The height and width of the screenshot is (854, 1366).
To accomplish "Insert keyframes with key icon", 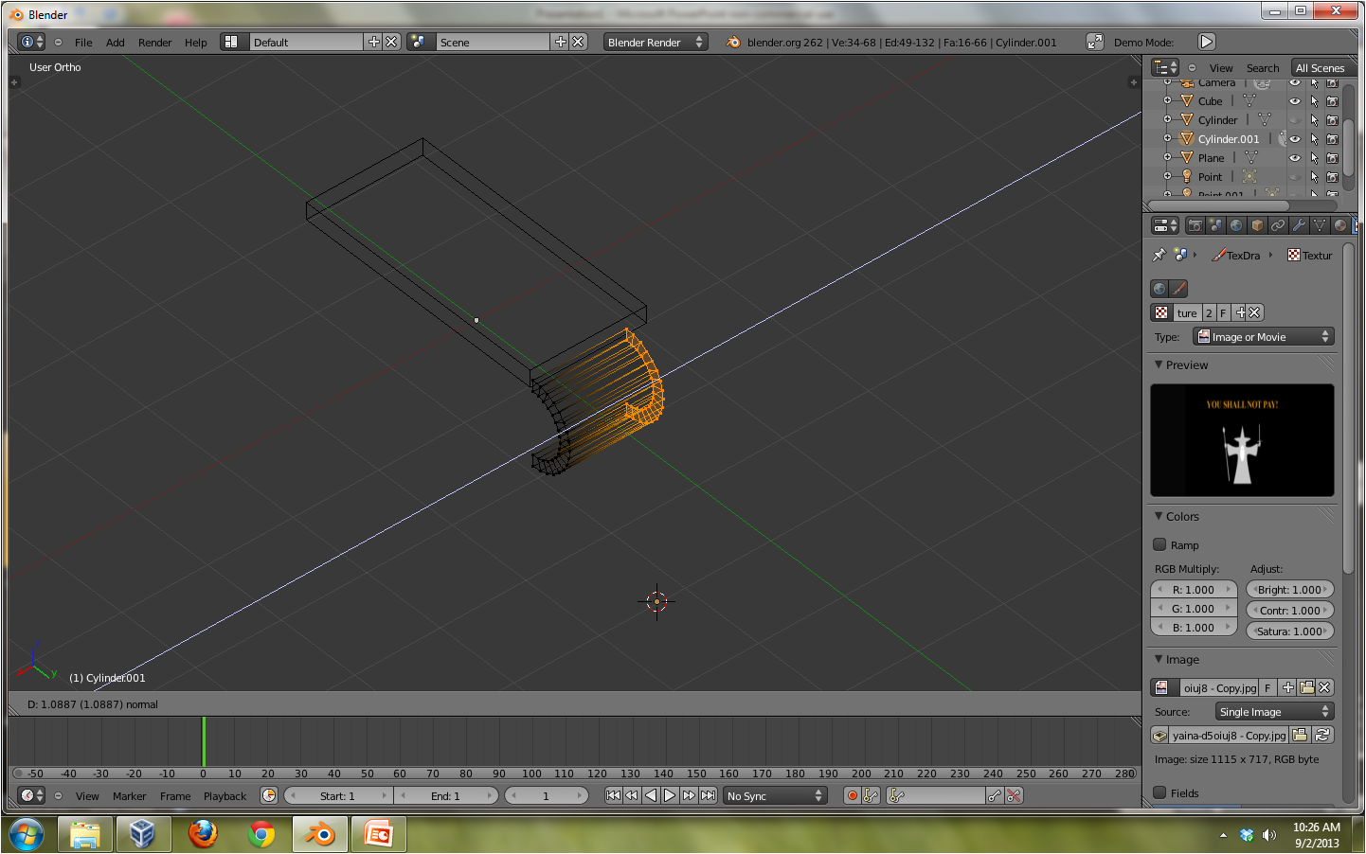I will pos(995,795).
